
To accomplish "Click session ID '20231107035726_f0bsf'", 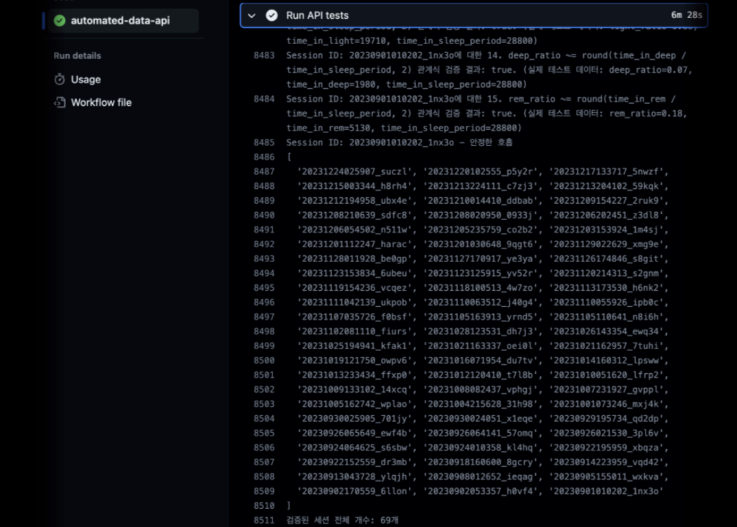I will click(354, 317).
